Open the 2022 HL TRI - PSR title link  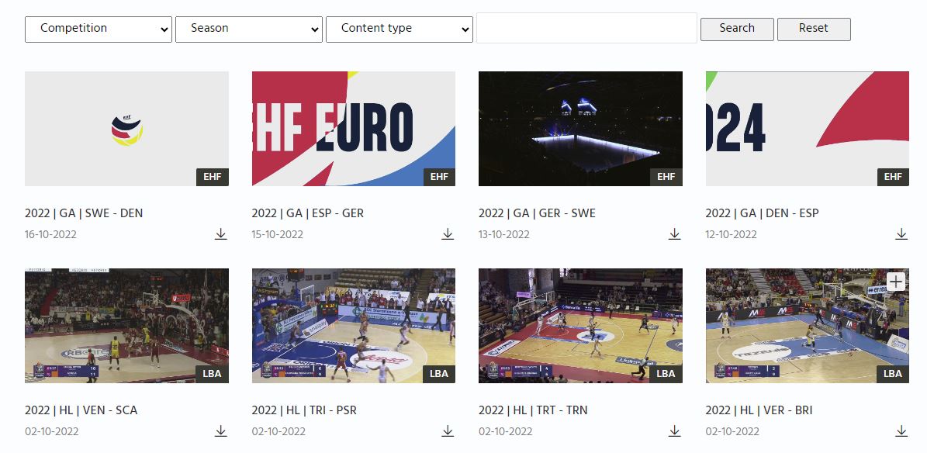pyautogui.click(x=304, y=410)
